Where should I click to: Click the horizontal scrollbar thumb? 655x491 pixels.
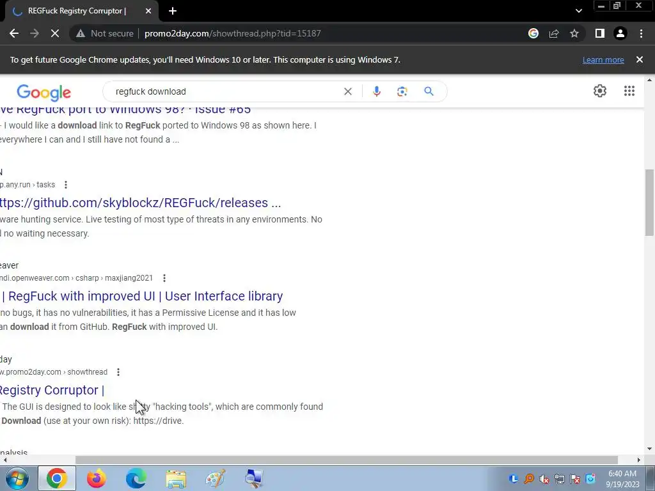coord(346,460)
